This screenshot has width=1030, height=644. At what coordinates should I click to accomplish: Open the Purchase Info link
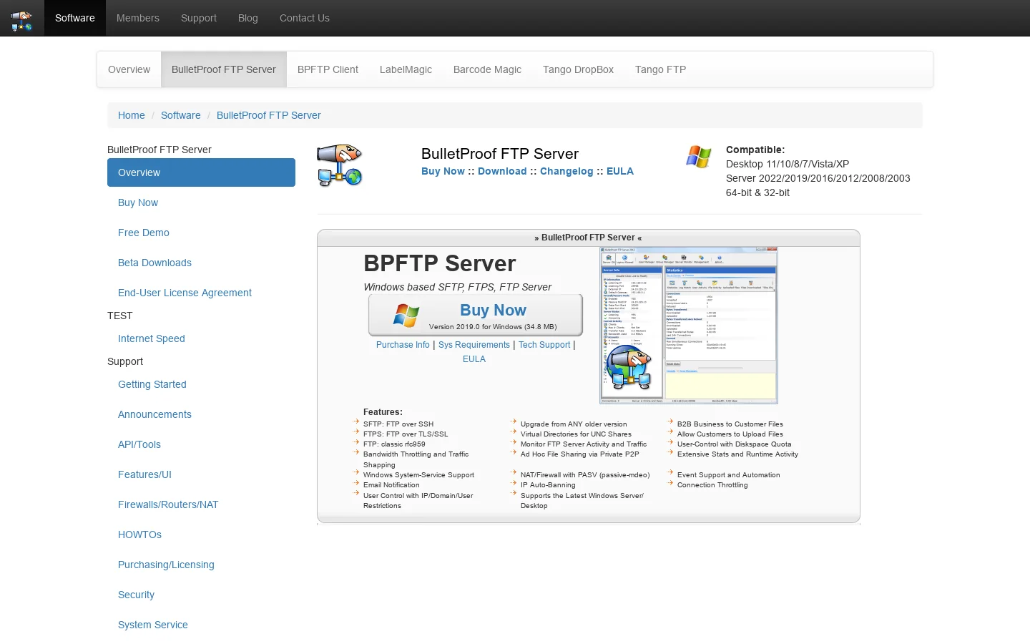point(403,345)
